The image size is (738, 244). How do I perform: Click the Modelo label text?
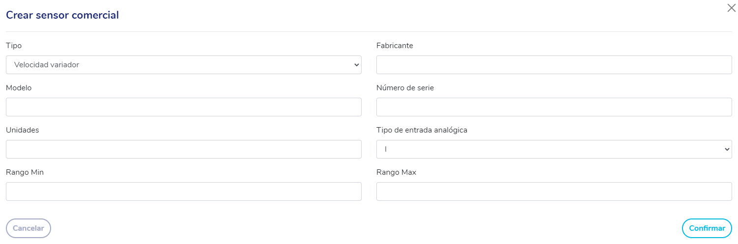pyautogui.click(x=19, y=88)
